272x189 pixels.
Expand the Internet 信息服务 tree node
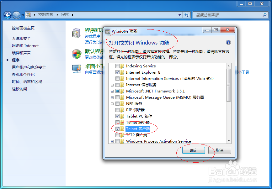(112, 85)
